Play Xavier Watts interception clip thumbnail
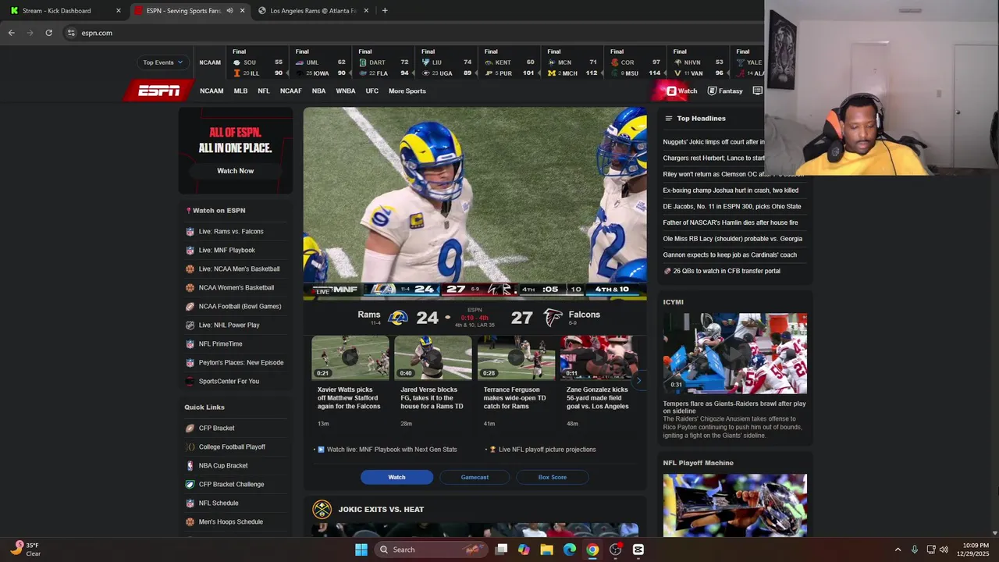Viewport: 999px width, 562px height. pos(350,357)
